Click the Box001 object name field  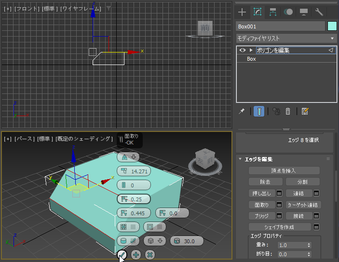coord(280,26)
